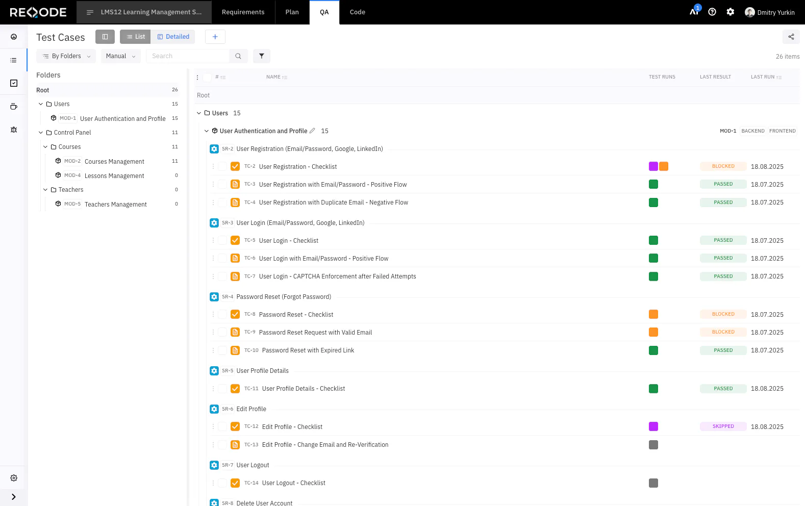Check the box for TC-14 User Logout Checklist
This screenshot has width=805, height=506.
pos(222,483)
